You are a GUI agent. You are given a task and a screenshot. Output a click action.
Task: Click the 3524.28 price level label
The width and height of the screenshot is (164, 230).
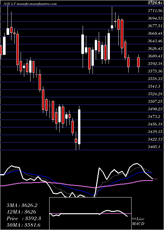click(155, 94)
